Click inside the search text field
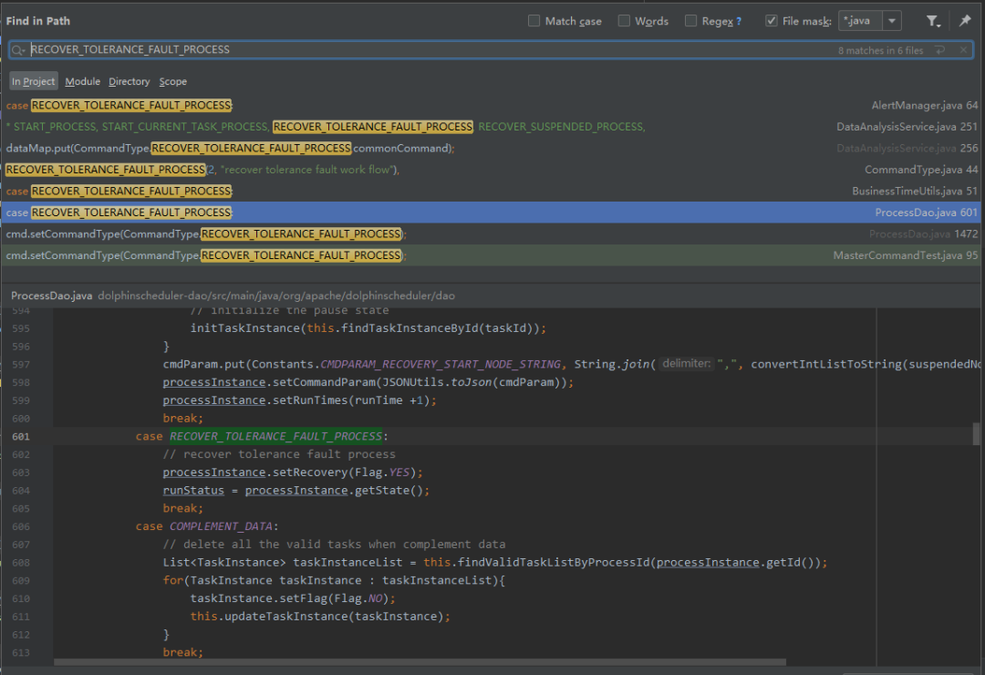Viewport: 985px width, 675px height. [456, 50]
